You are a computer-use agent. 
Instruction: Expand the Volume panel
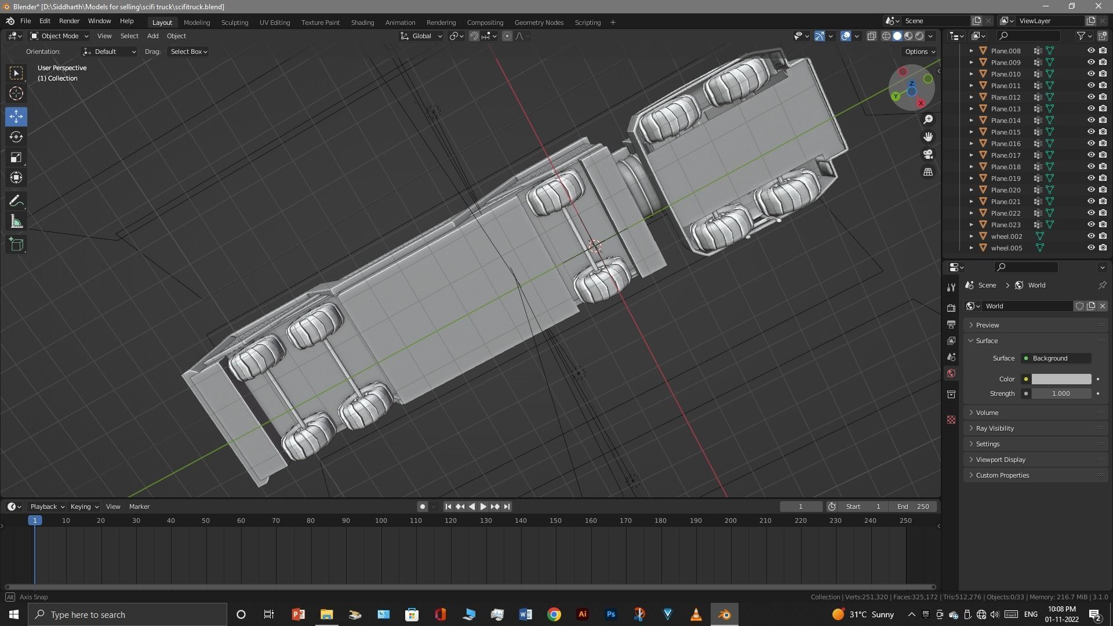(987, 413)
